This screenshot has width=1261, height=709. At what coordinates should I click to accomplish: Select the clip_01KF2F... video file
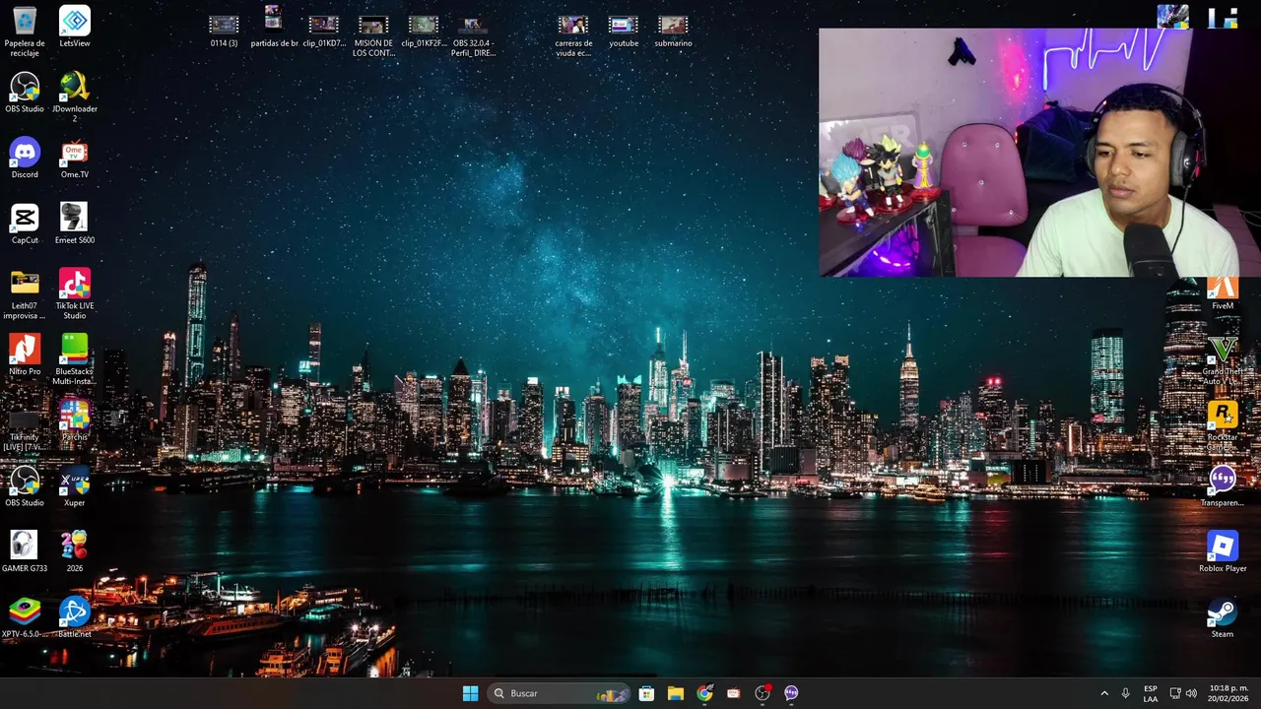tap(424, 31)
